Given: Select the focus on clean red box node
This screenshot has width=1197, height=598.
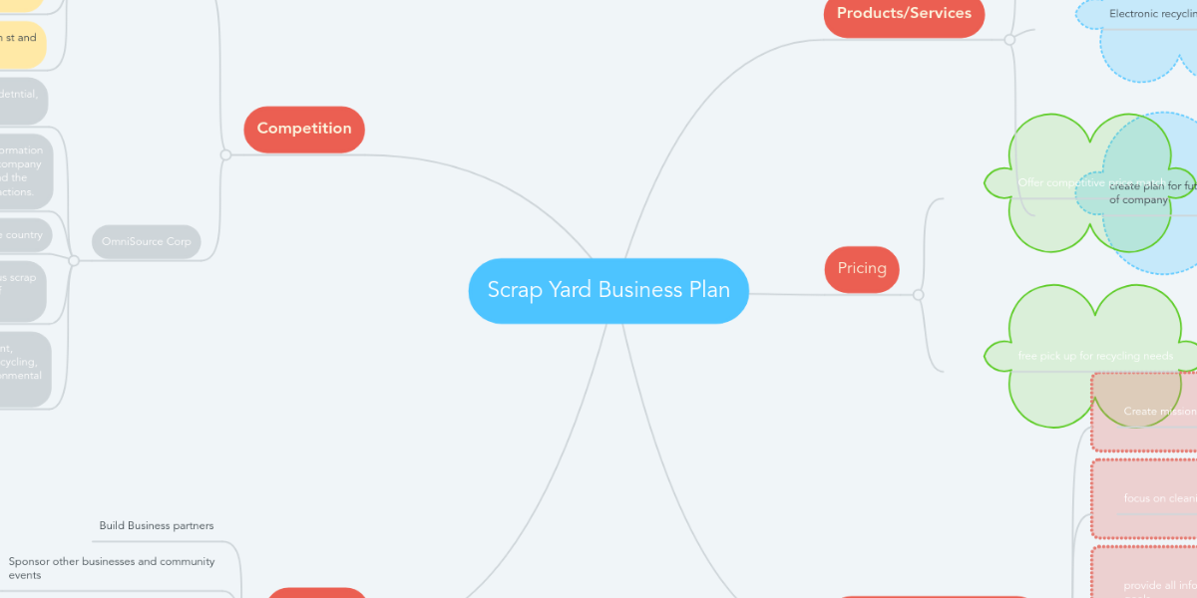Looking at the screenshot, I should coord(1145,498).
